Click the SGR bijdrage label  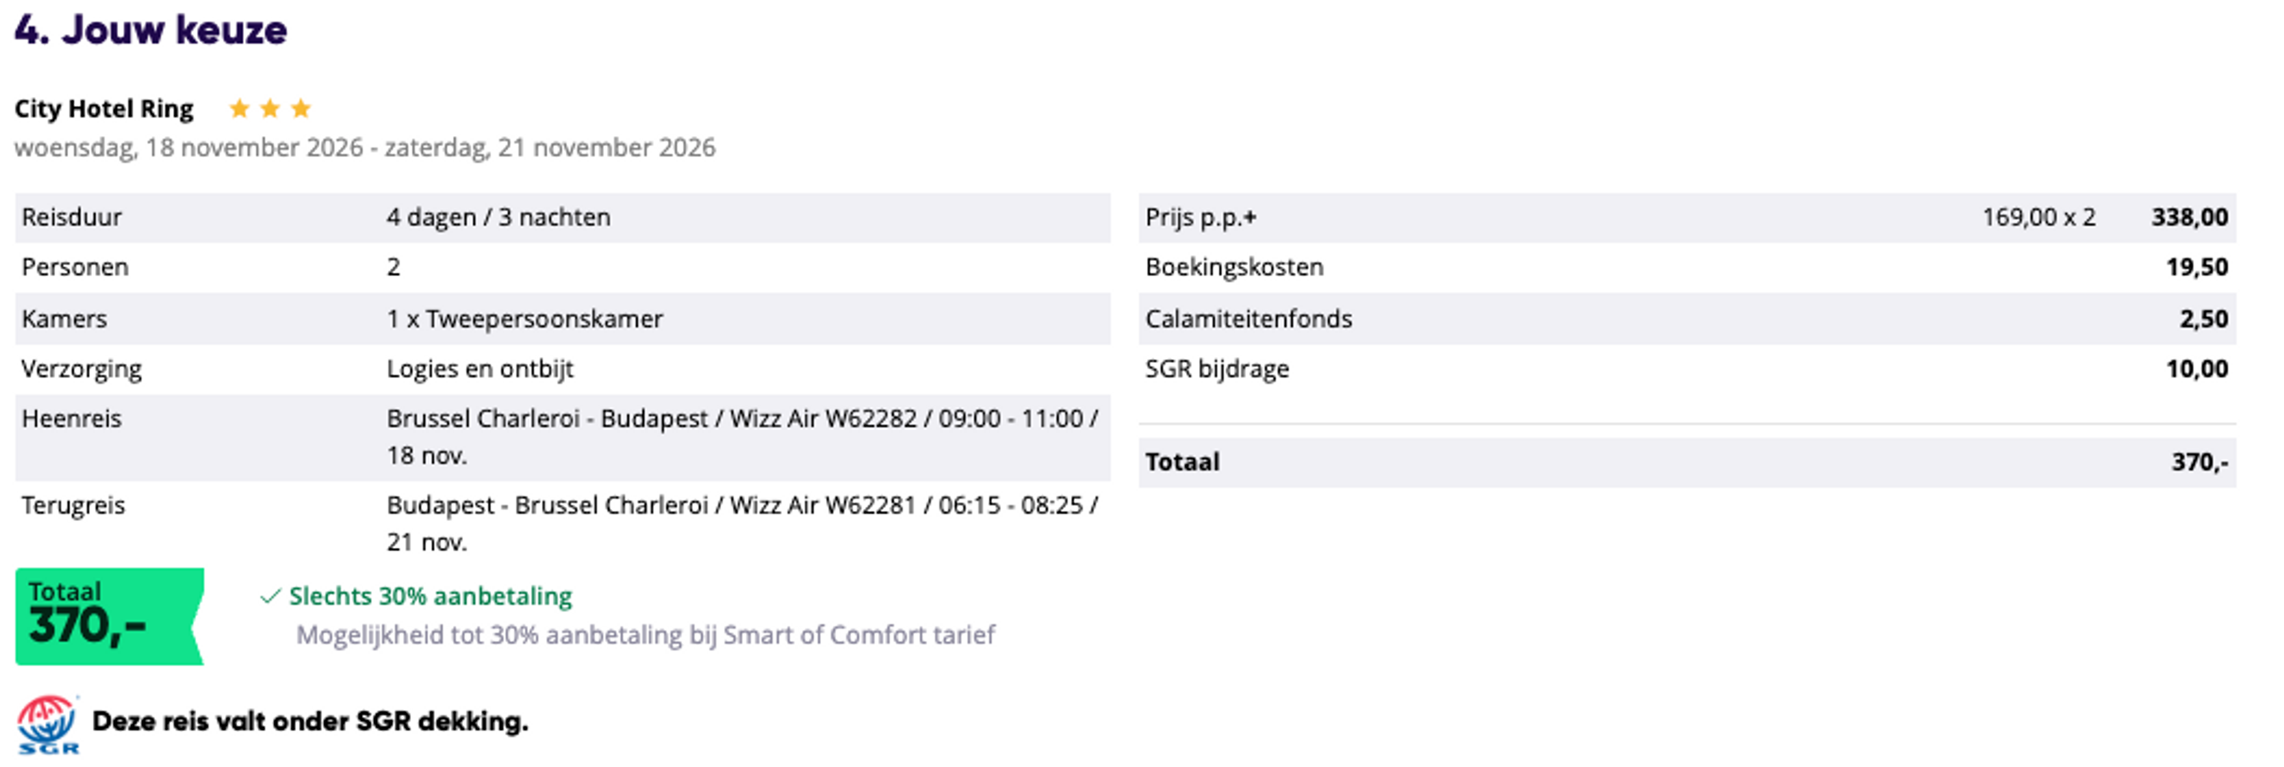click(1216, 370)
